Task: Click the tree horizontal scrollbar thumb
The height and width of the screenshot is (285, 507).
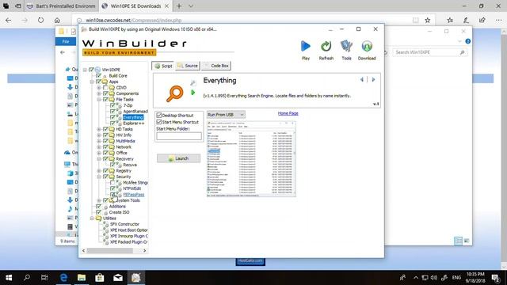Action: click(x=110, y=251)
